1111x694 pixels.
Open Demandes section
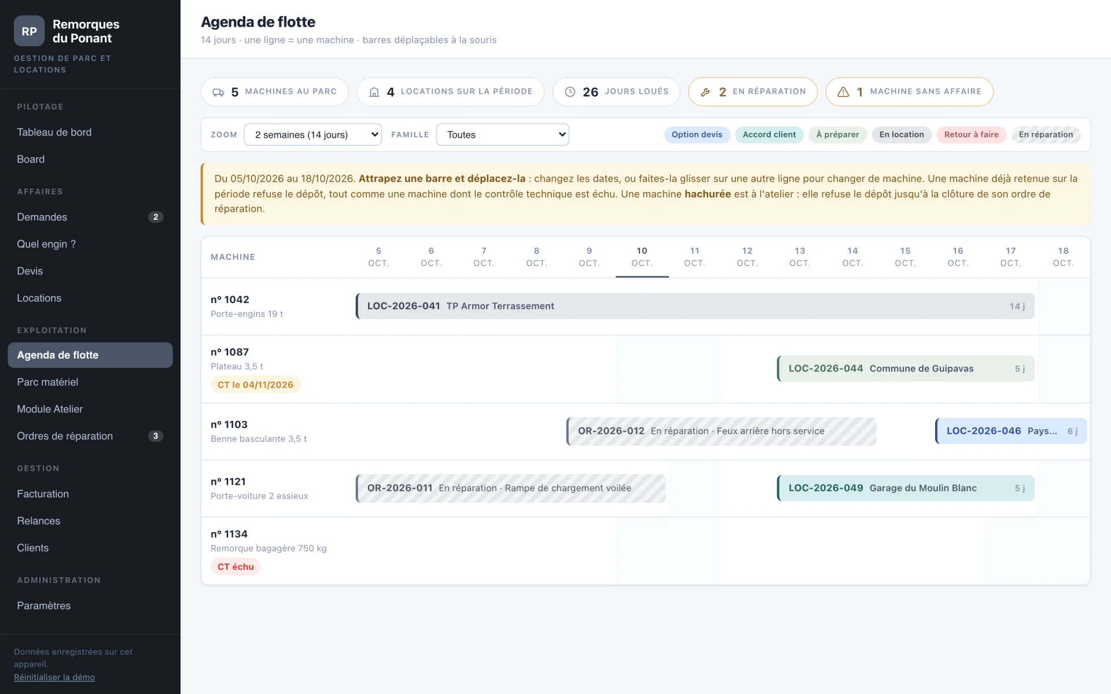pos(90,217)
